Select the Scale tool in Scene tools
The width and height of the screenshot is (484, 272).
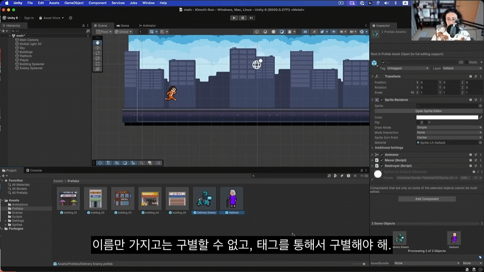pyautogui.click(x=97, y=58)
